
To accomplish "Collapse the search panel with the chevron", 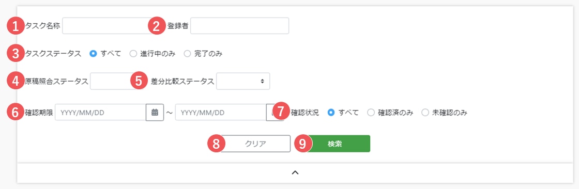I will click(295, 172).
